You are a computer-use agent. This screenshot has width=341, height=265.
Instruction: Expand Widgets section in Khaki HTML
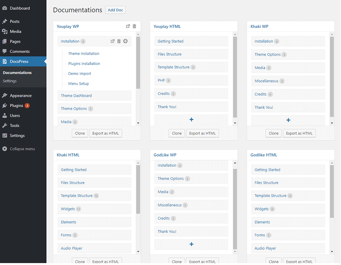94,209
